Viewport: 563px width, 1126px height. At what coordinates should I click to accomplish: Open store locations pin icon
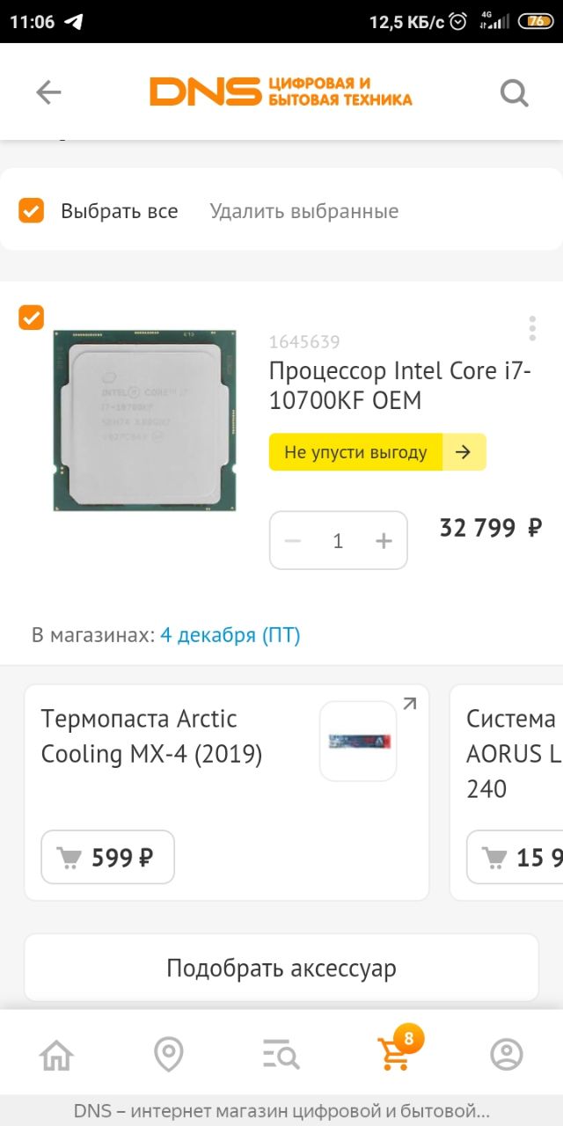click(168, 1054)
